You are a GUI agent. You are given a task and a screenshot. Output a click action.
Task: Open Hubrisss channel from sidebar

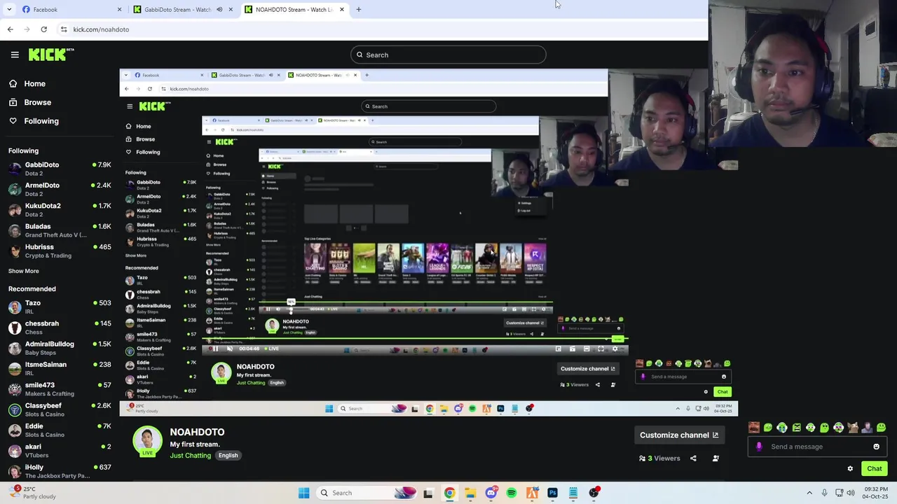[60, 251]
